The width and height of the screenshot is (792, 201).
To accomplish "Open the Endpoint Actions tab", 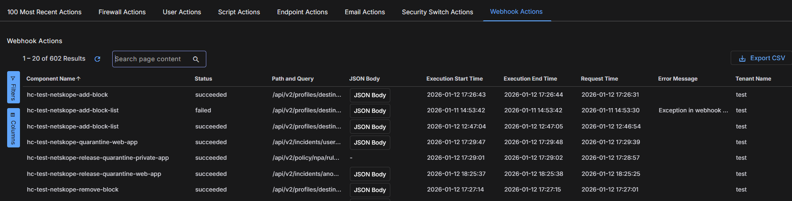I will [x=302, y=12].
